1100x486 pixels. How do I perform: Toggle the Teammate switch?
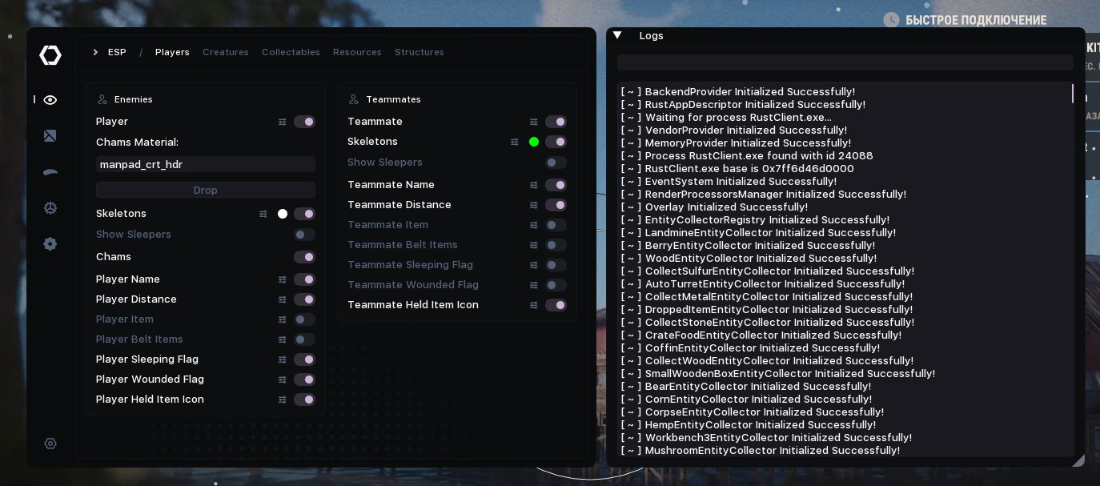(556, 122)
